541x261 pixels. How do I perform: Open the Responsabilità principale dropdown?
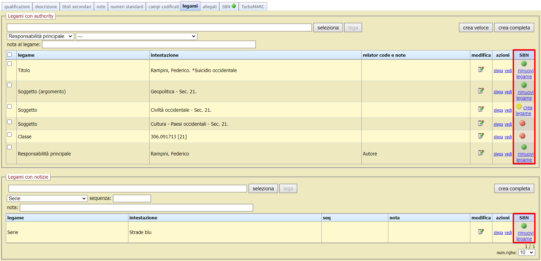point(40,36)
